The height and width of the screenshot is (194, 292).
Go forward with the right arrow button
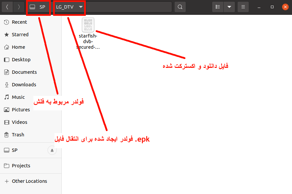click(x=19, y=7)
